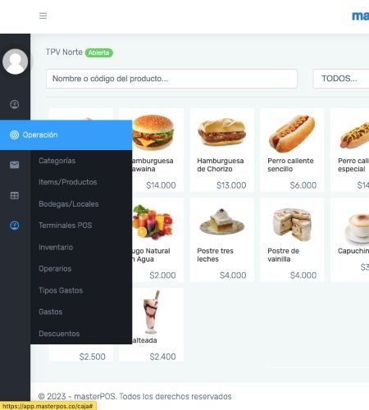The height and width of the screenshot is (410, 369).
Task: Go to Terminales POS
Action: click(x=66, y=225)
